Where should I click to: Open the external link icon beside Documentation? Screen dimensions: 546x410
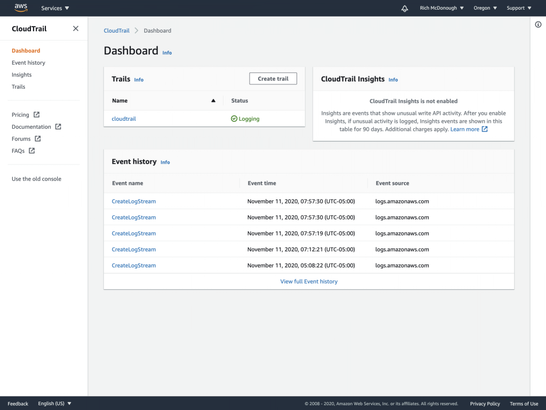[x=58, y=127]
